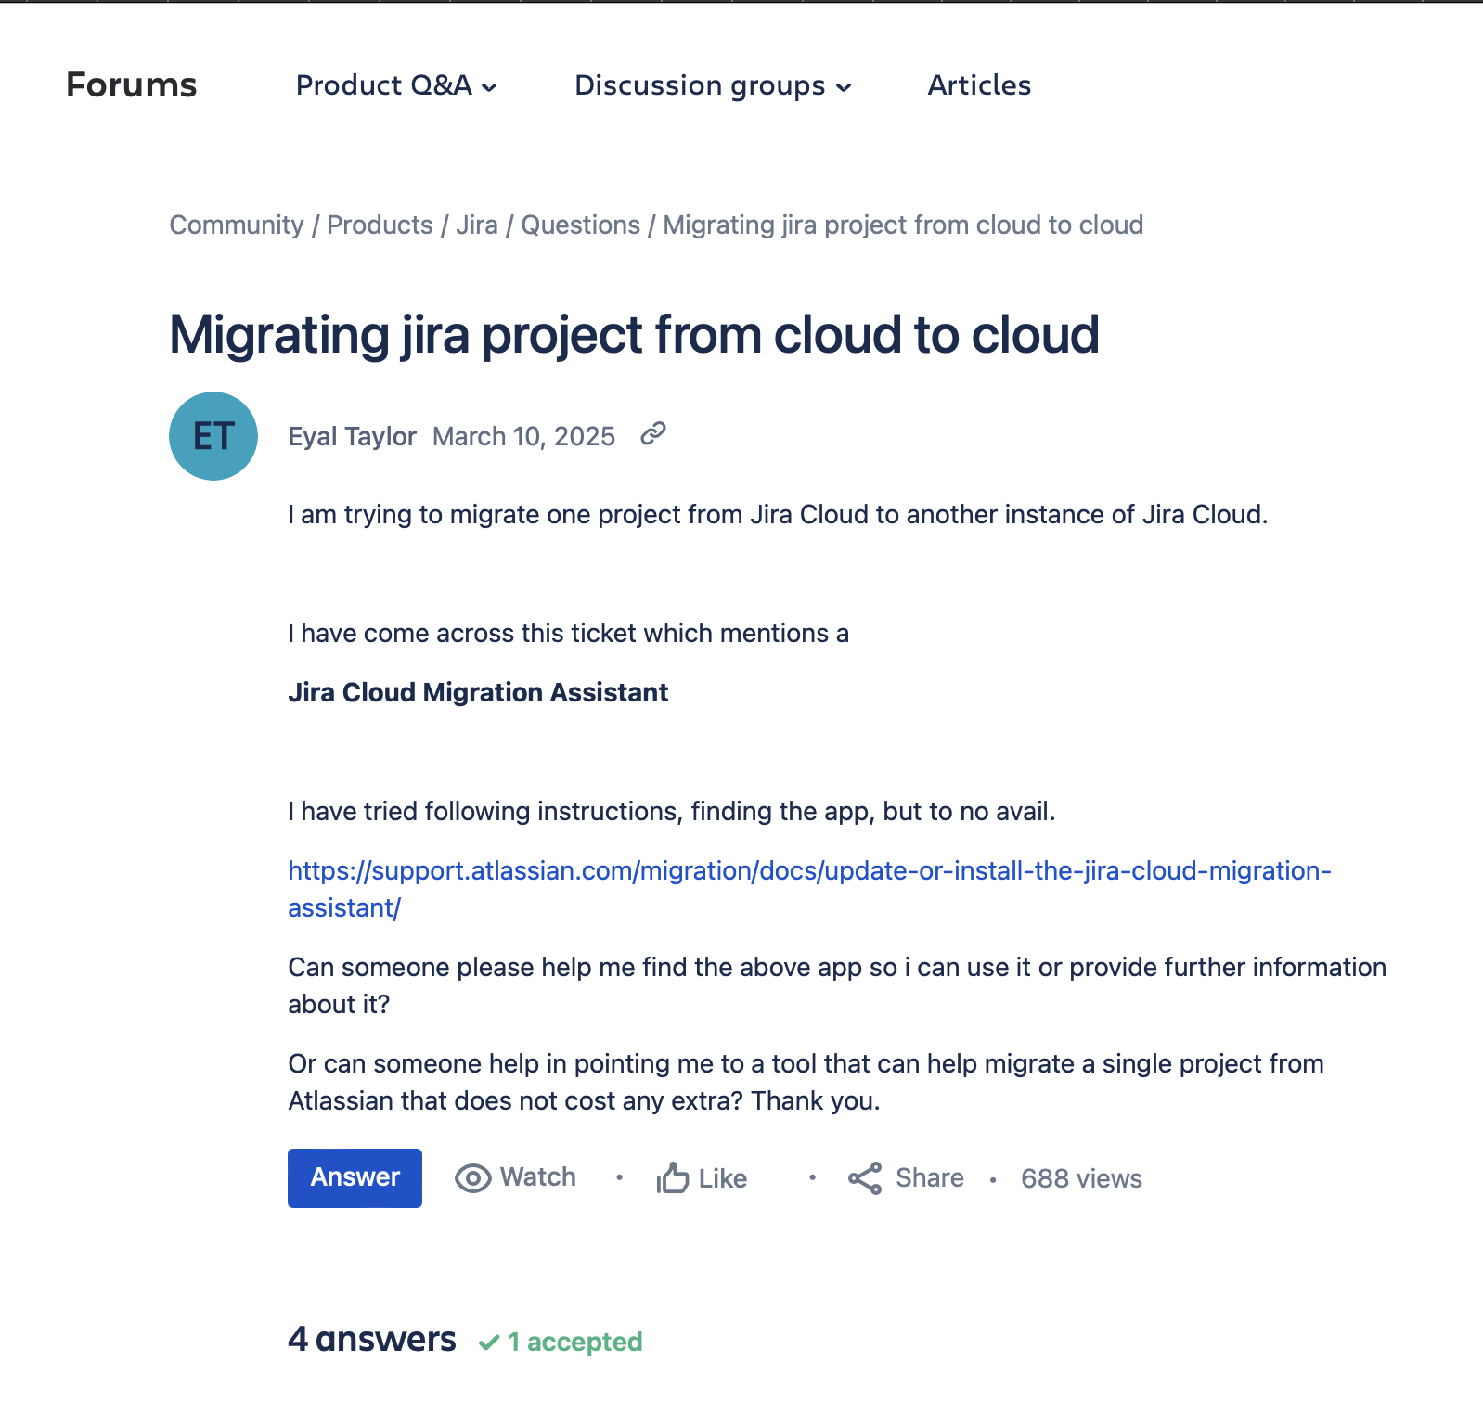The width and height of the screenshot is (1483, 1427).
Task: Open the Forums home link
Action: click(x=132, y=85)
